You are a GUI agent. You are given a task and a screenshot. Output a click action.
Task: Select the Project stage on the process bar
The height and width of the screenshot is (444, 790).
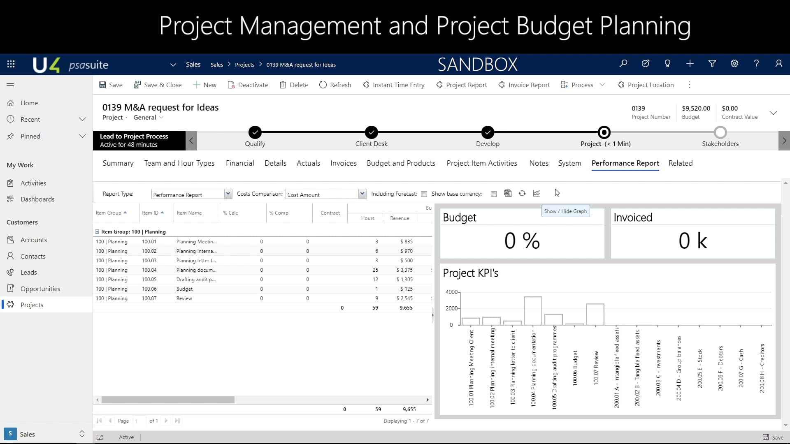click(x=604, y=132)
